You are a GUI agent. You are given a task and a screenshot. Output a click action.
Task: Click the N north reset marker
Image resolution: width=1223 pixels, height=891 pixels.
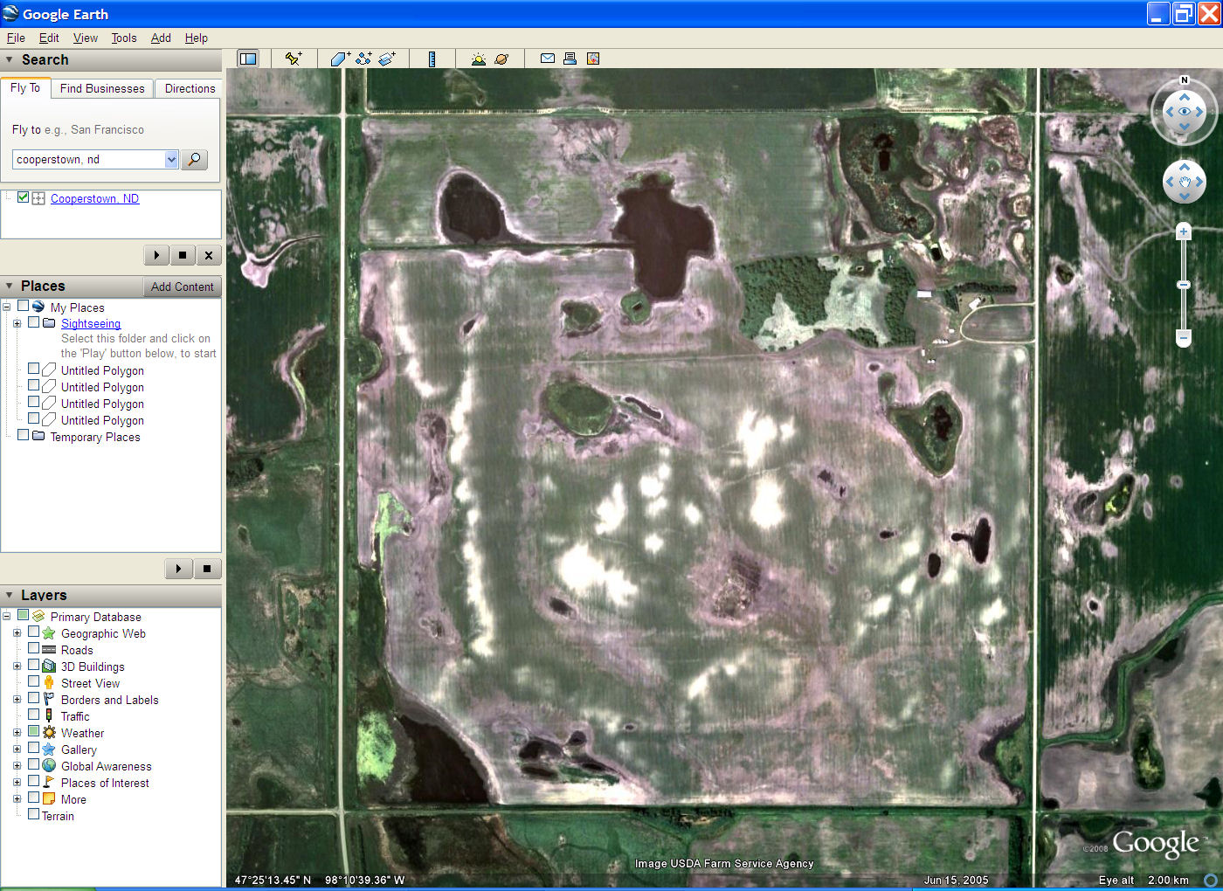(x=1185, y=80)
